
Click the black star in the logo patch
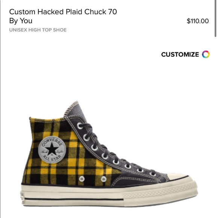(51, 149)
